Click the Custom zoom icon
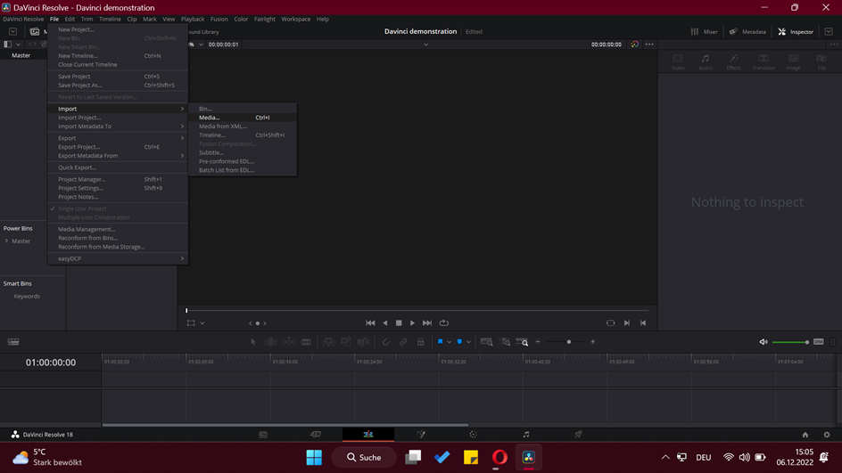The height and width of the screenshot is (473, 842). [x=522, y=342]
